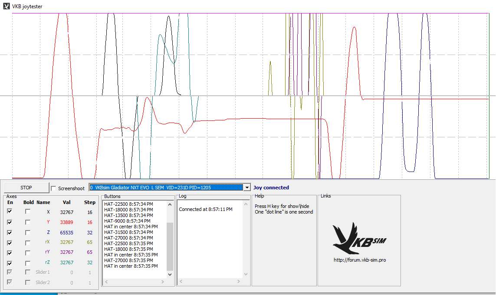Click the 'Connected at 8:57:11 PM' log line

click(x=206, y=209)
